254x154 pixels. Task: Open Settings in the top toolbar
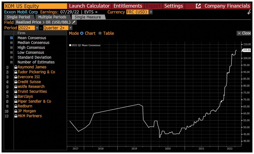pos(173,6)
